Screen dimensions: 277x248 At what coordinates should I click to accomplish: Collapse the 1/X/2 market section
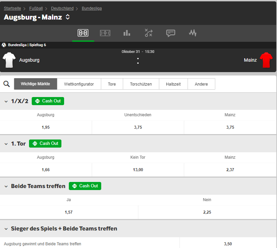pos(6,101)
